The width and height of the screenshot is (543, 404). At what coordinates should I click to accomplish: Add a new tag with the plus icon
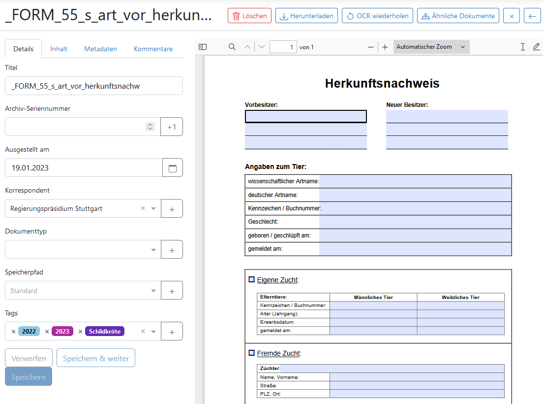click(172, 331)
